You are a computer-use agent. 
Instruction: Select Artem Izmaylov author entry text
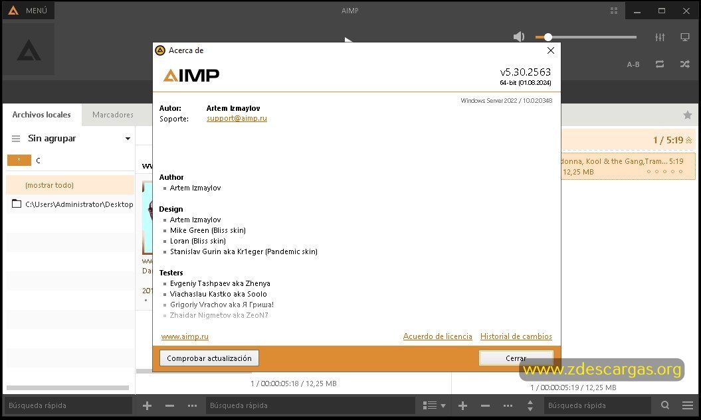pos(195,188)
